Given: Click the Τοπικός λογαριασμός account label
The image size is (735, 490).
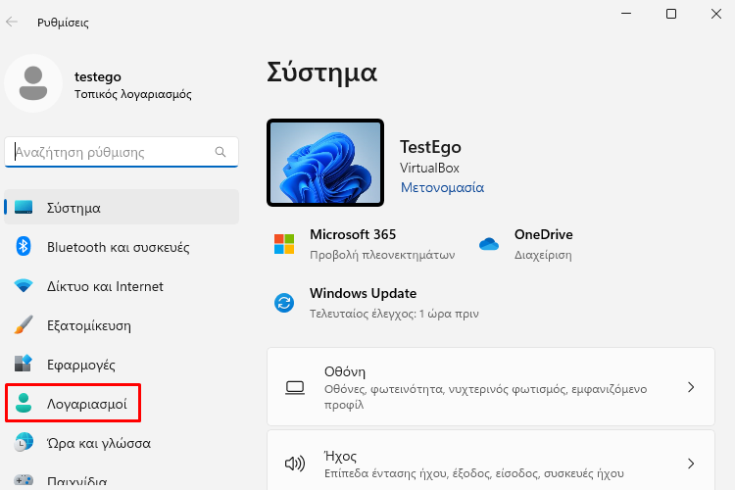Looking at the screenshot, I should coord(133,94).
